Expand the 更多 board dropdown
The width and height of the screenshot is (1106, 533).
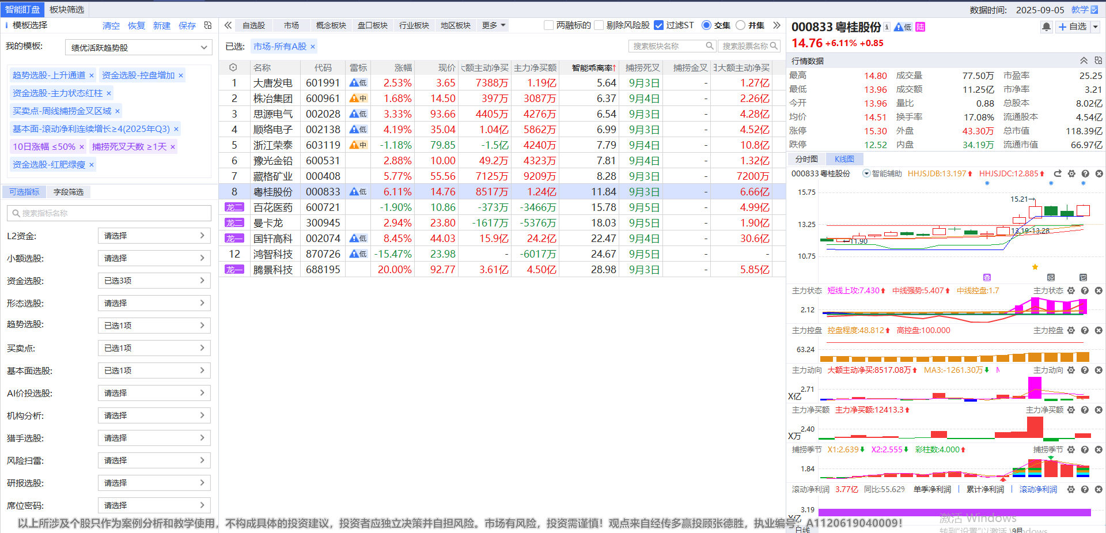[494, 25]
